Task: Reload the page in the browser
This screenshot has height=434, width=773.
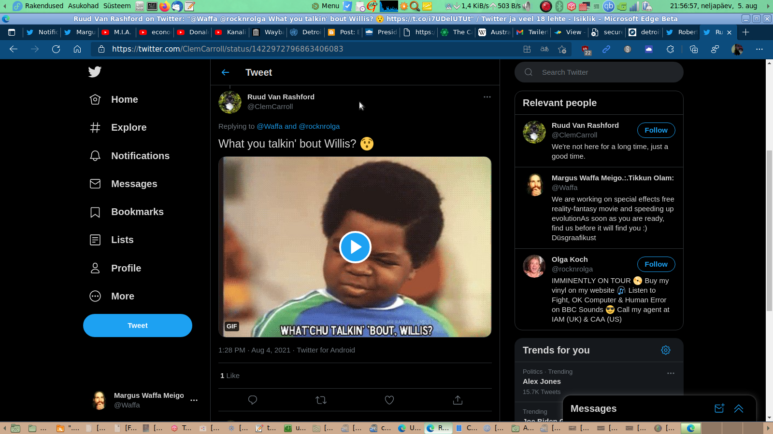Action: tap(56, 49)
